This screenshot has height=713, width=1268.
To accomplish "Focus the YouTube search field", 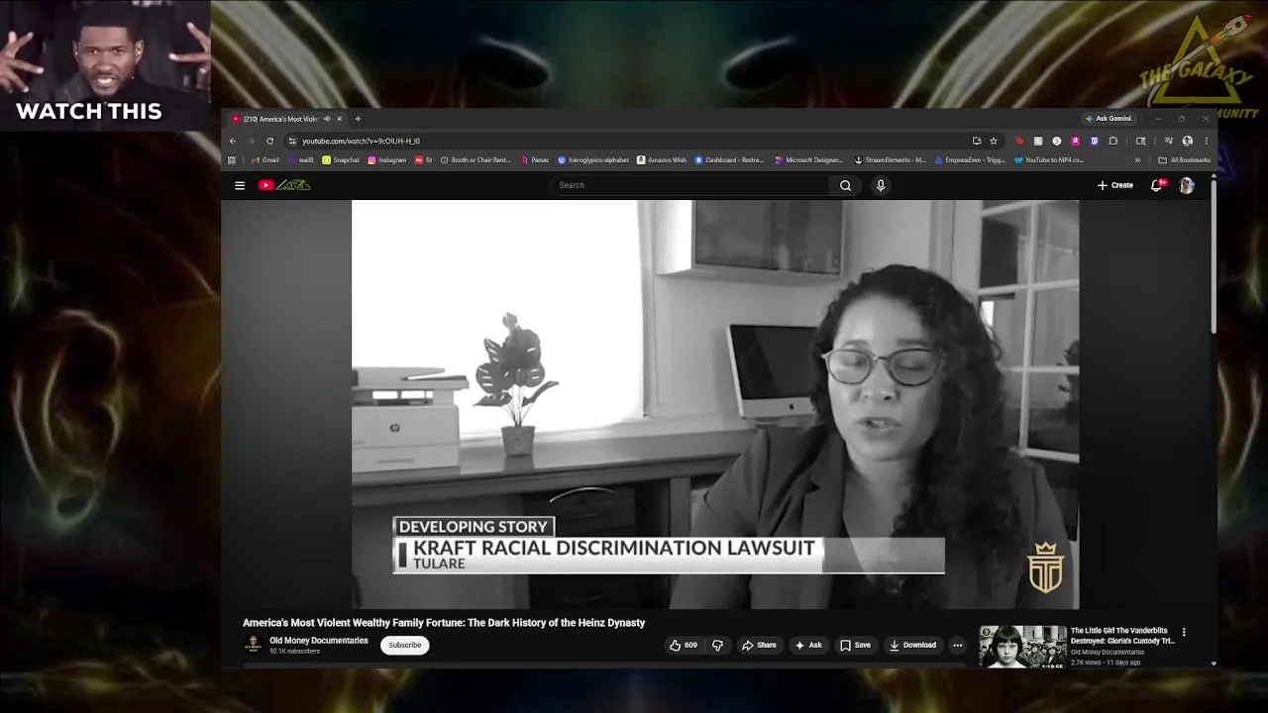I will [689, 185].
